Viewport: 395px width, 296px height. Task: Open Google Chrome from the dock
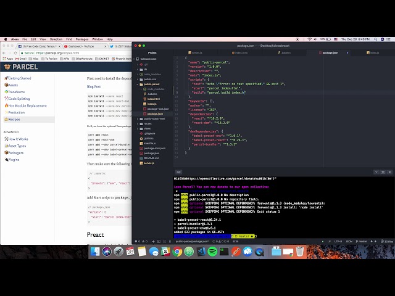tap(177, 252)
